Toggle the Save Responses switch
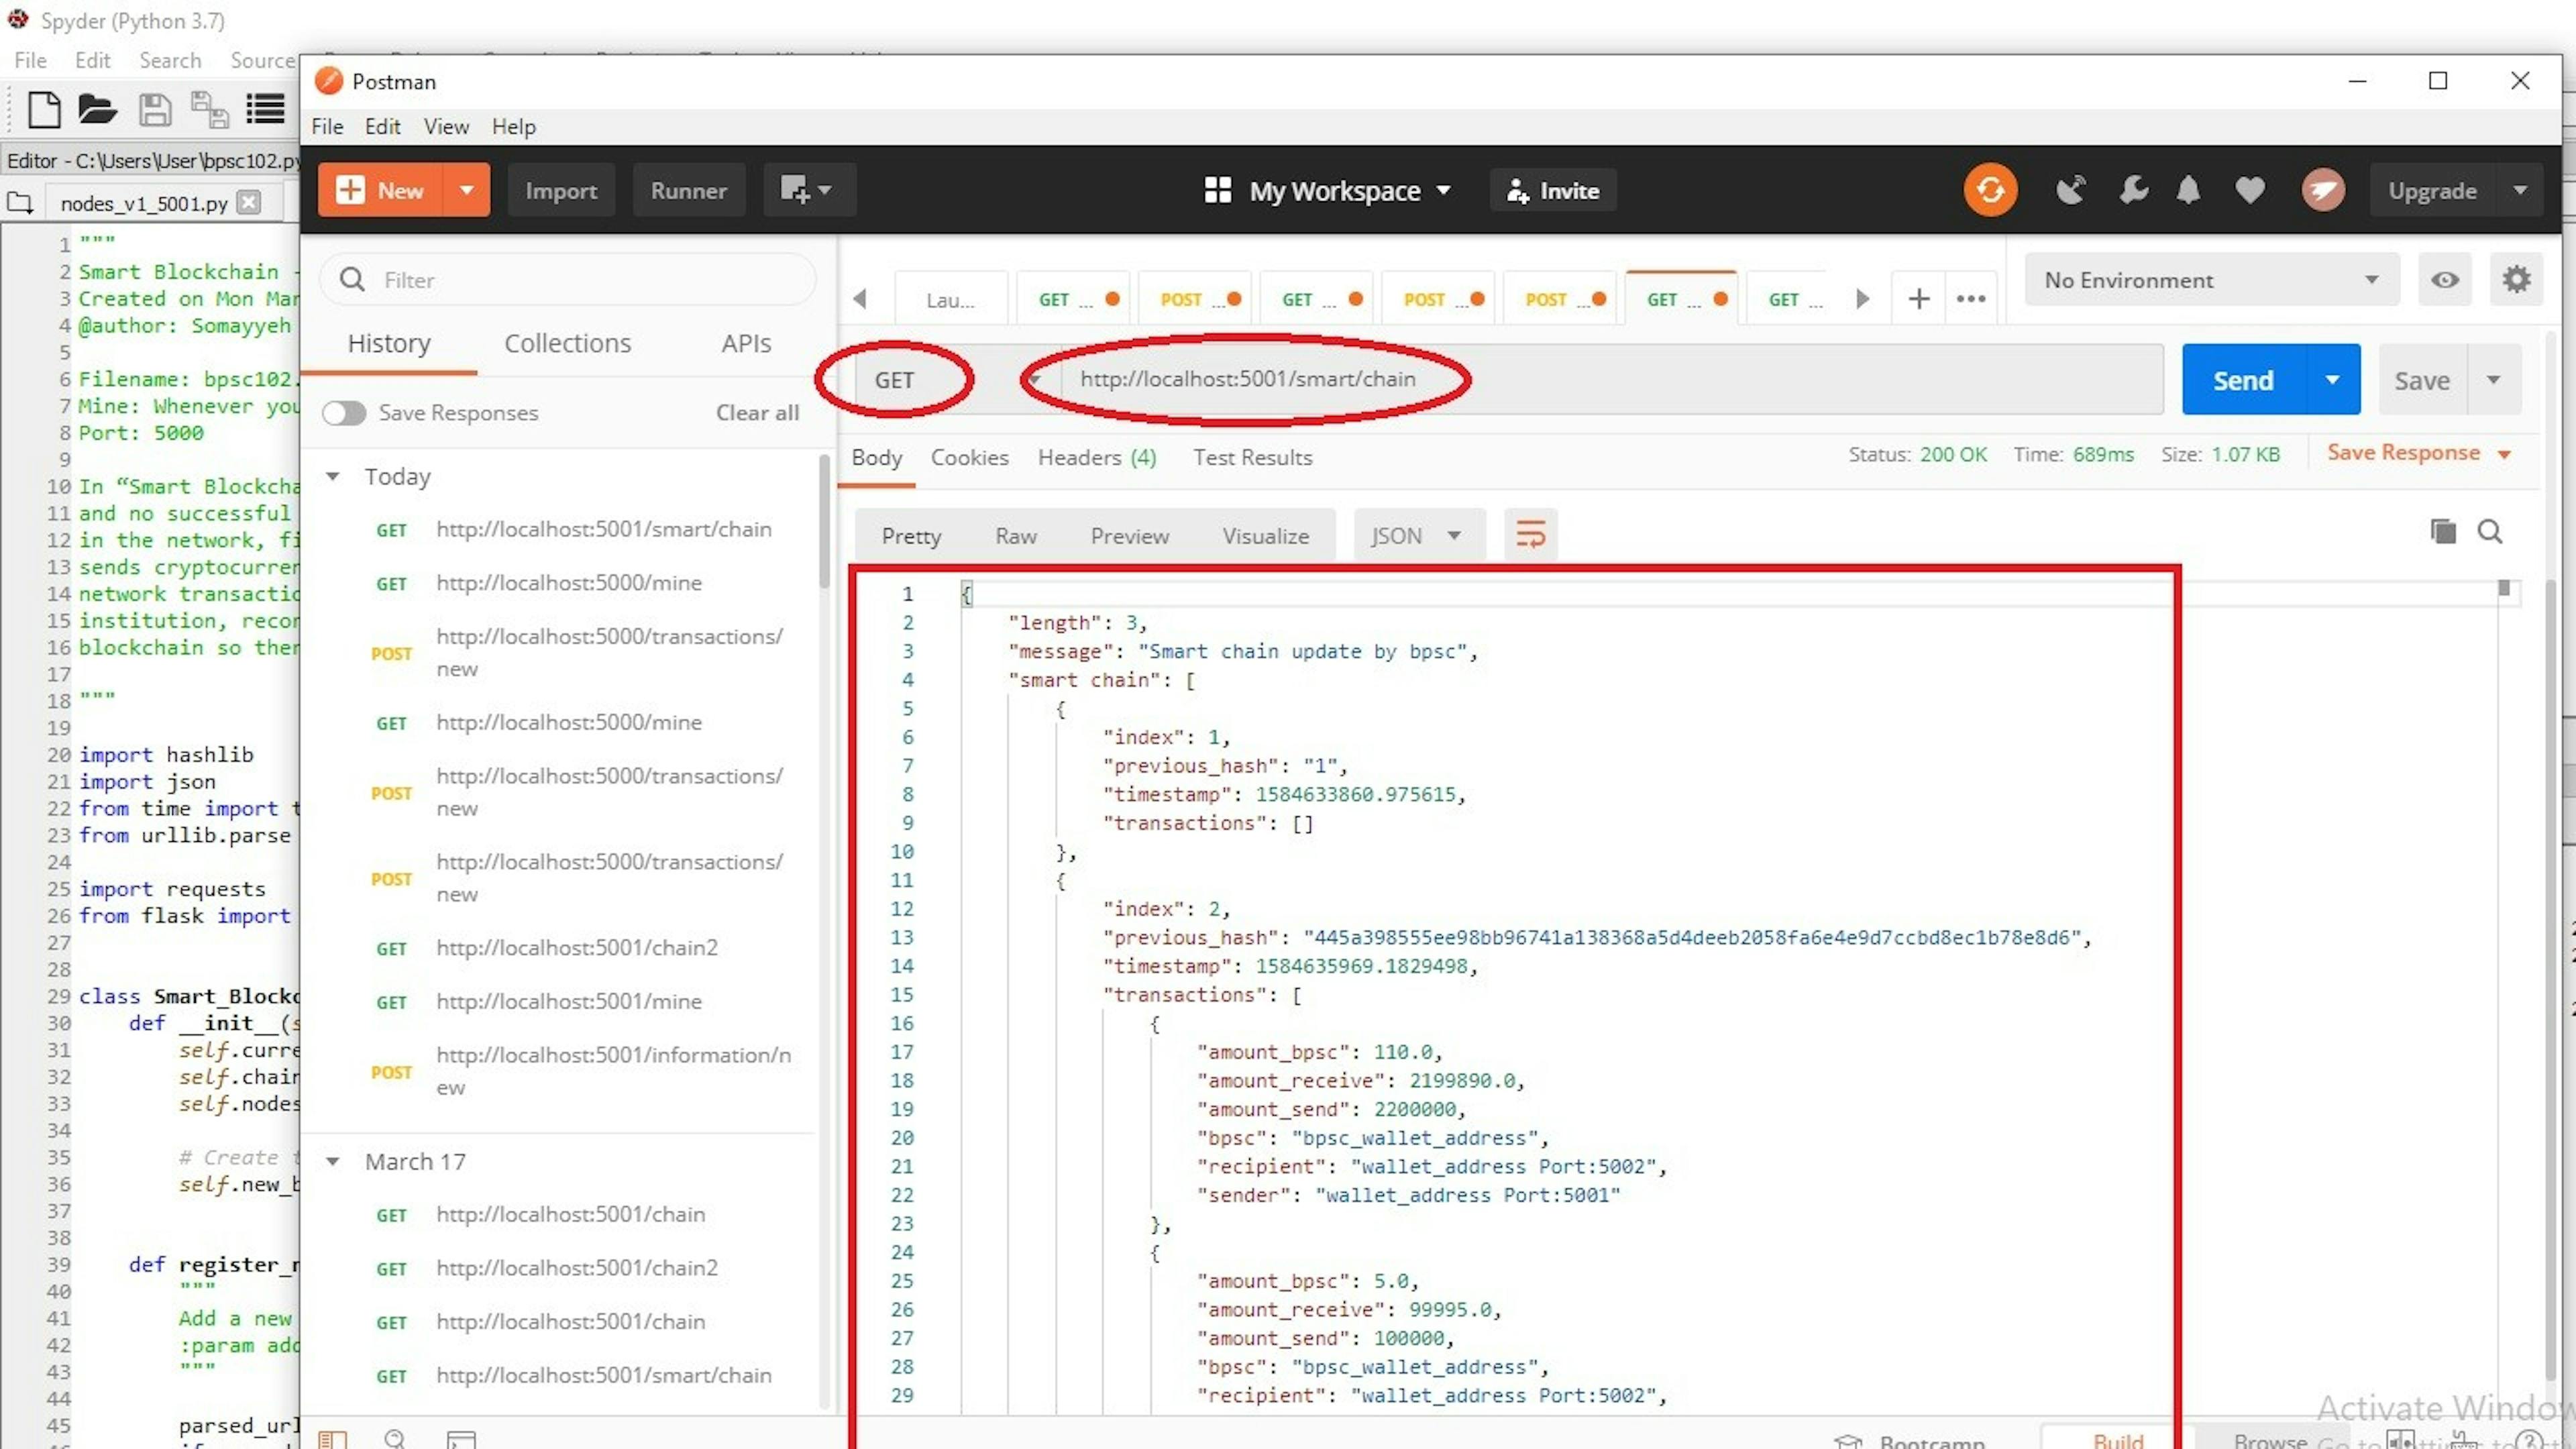 [344, 413]
